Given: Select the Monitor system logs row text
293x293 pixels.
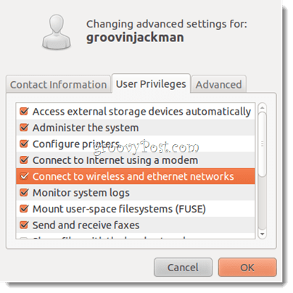Looking at the screenshot, I should [81, 193].
